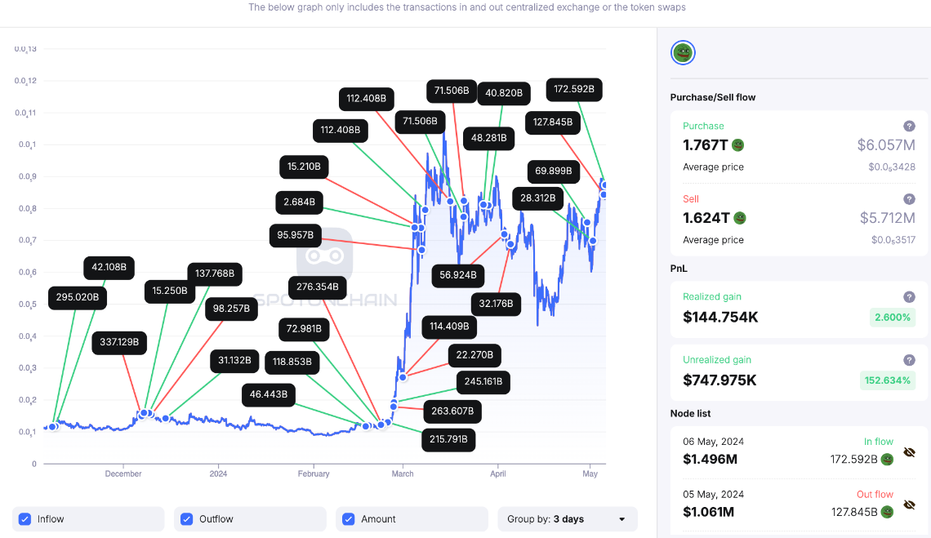Screen dimensions: 931x538
Task: Click the 152.634% unrealized gain badge
Action: [x=885, y=380]
